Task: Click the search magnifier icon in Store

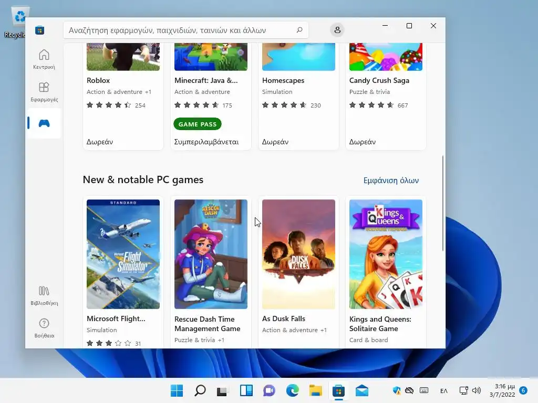Action: [299, 30]
